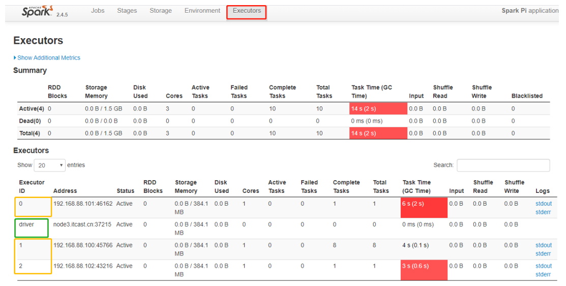This screenshot has width=566, height=286.
Task: Open stdout log for executor 1
Action: (x=543, y=245)
